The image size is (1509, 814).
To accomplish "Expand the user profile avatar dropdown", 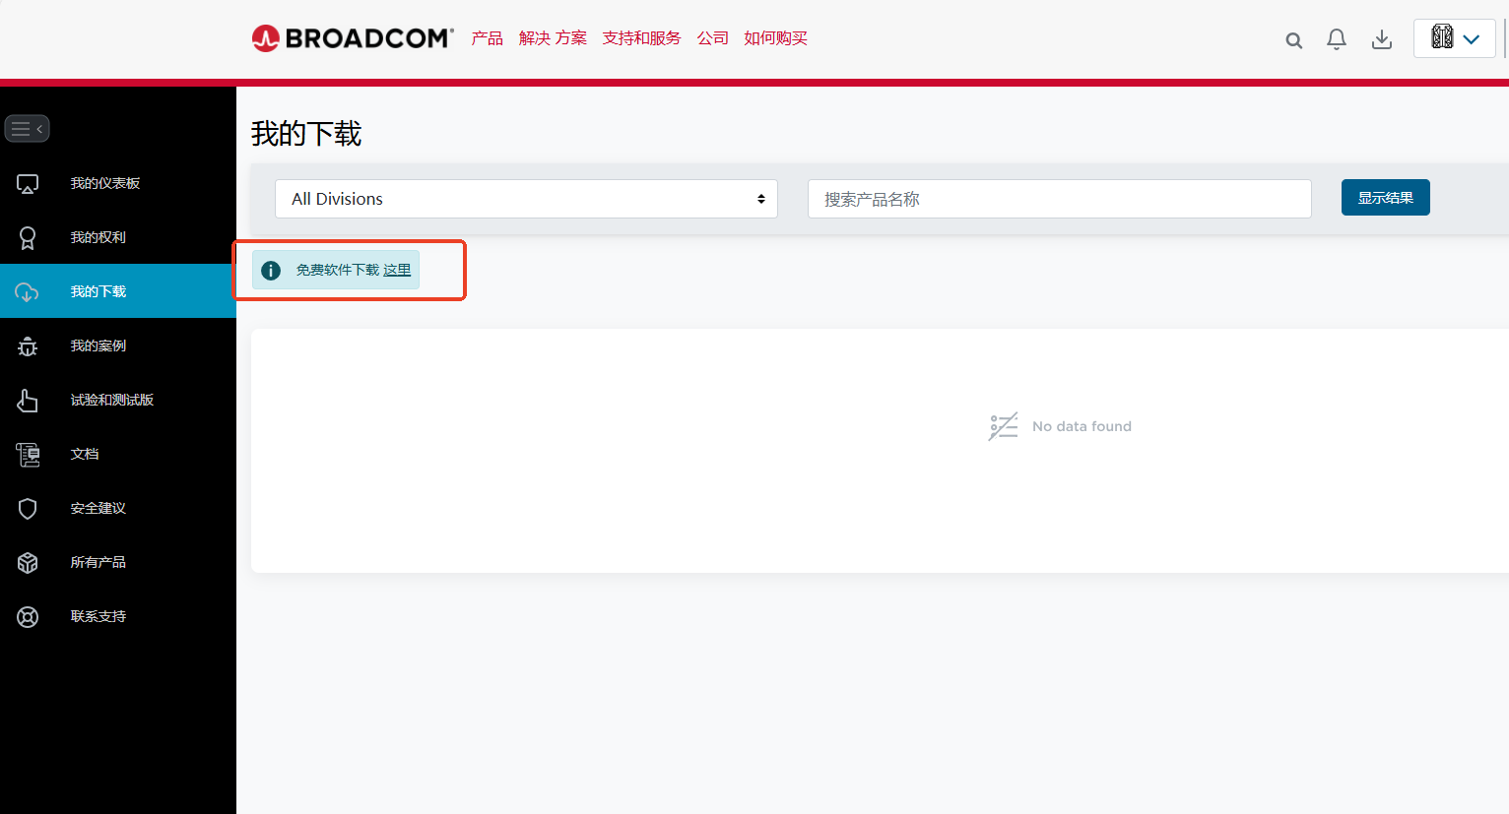I will (1455, 38).
